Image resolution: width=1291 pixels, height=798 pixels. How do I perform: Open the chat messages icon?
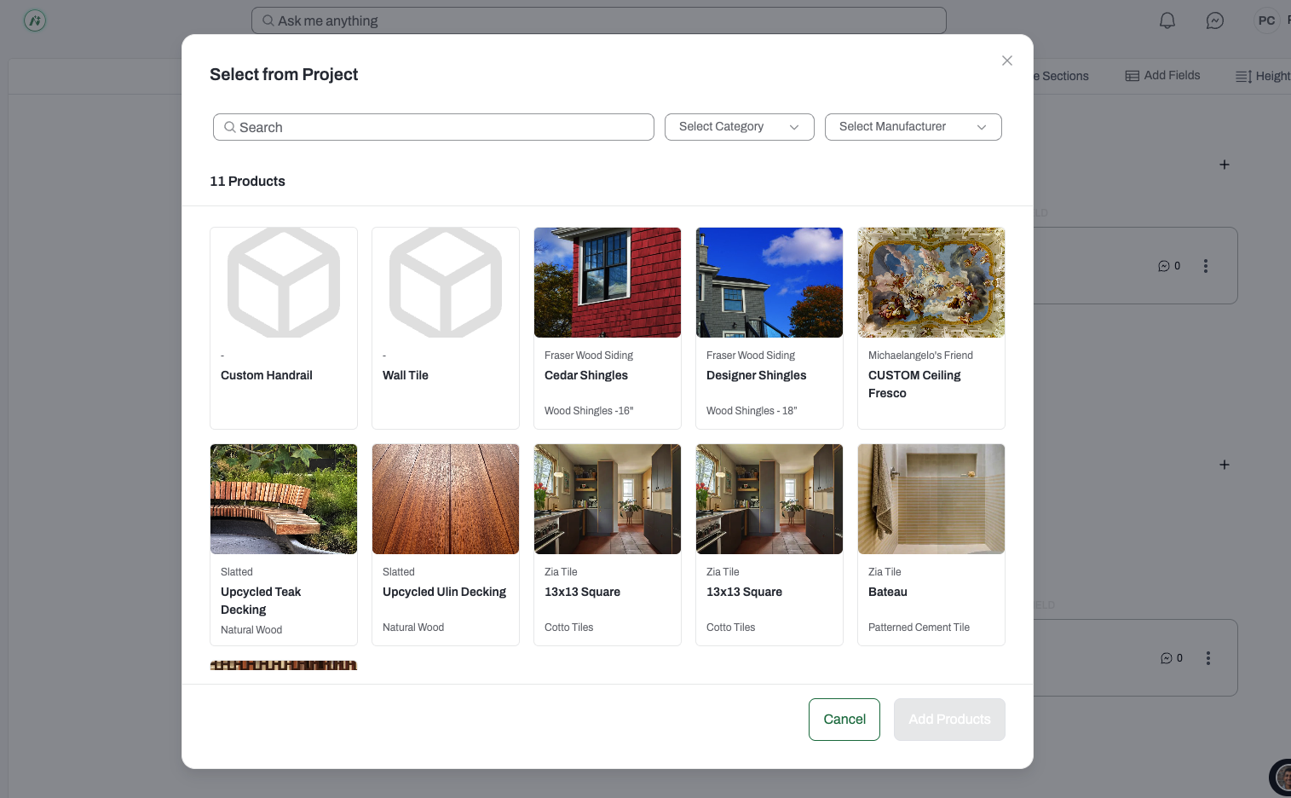(1215, 20)
